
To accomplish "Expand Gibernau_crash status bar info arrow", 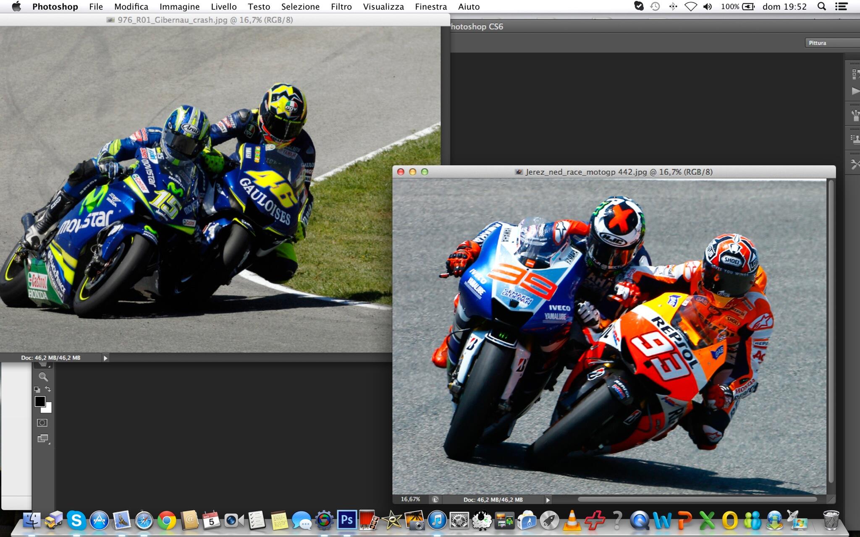I will click(x=105, y=358).
